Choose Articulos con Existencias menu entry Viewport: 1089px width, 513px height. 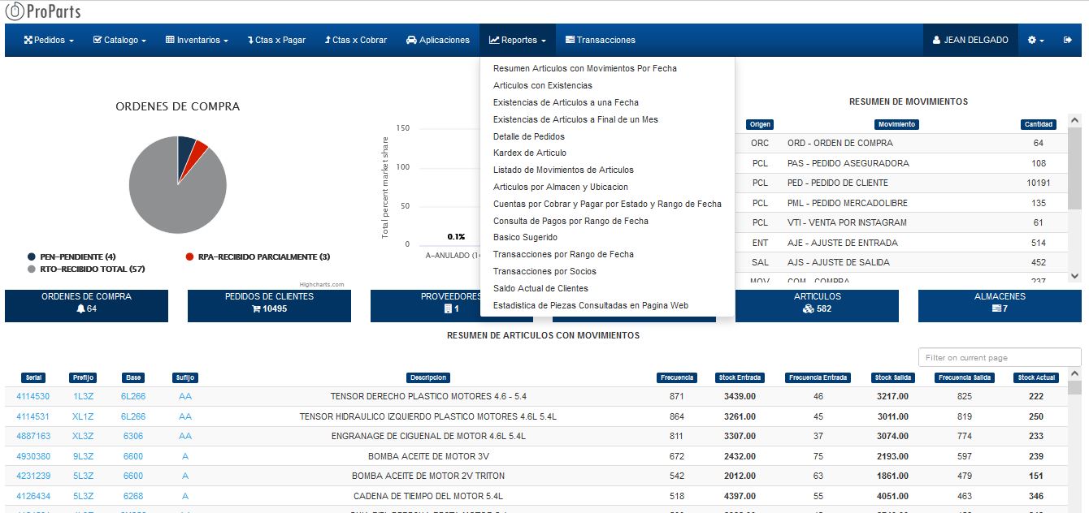[x=542, y=85]
